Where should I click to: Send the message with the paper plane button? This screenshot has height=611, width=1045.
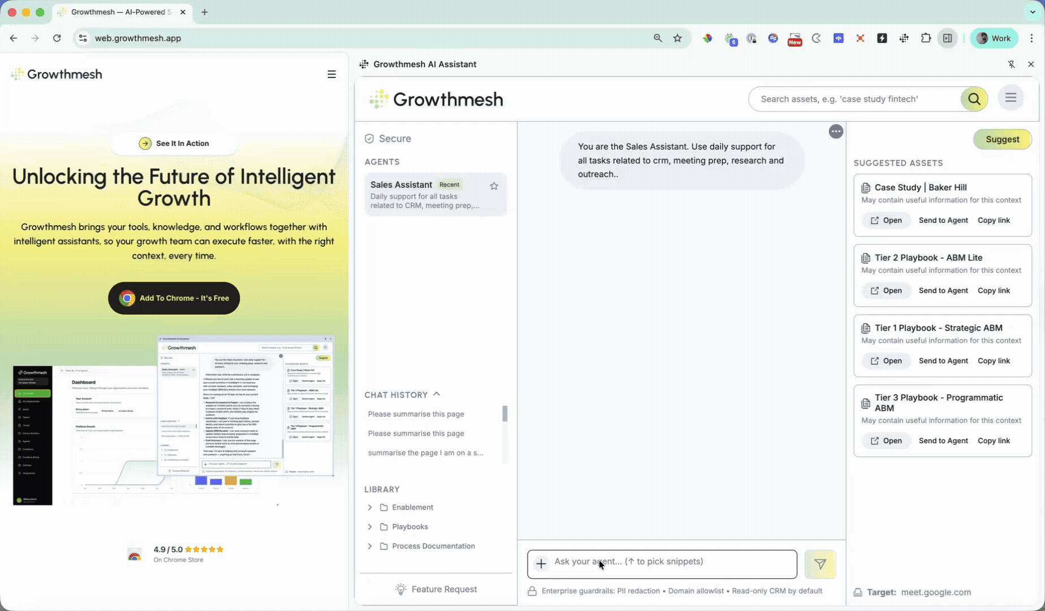tap(820, 564)
